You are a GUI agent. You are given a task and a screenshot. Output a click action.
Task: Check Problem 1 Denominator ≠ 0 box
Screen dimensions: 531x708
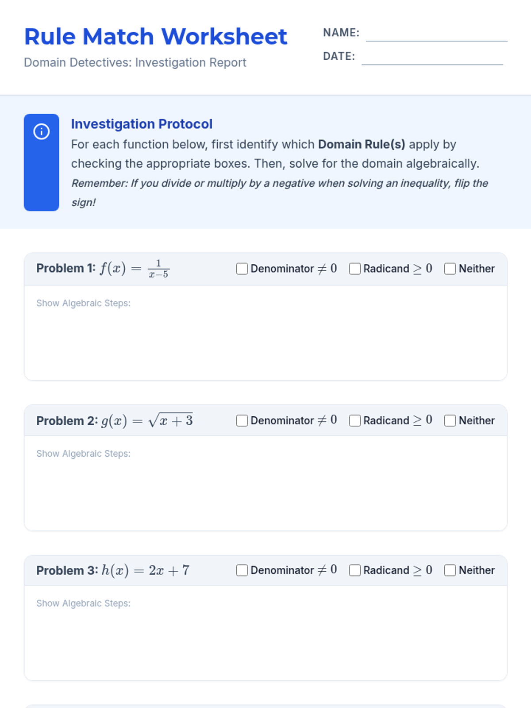242,269
